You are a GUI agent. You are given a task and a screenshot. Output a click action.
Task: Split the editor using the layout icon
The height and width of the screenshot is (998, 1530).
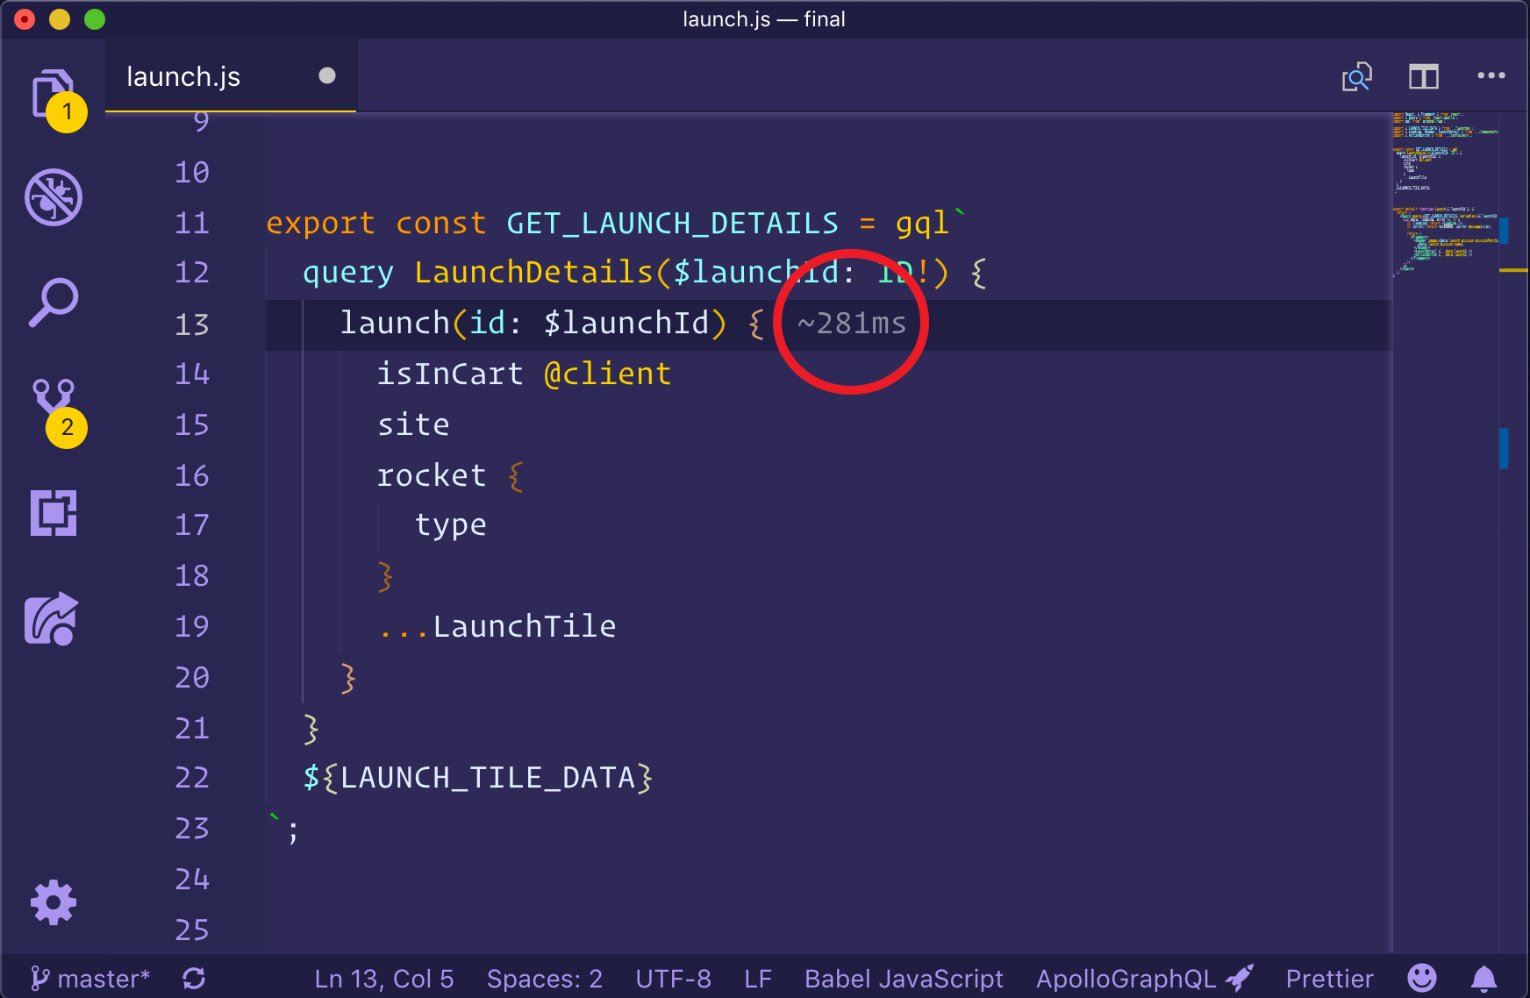[1423, 76]
